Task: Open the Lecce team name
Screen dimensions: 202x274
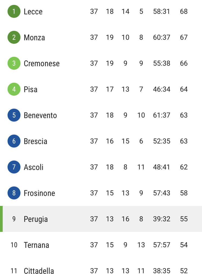Action: [x=33, y=12]
